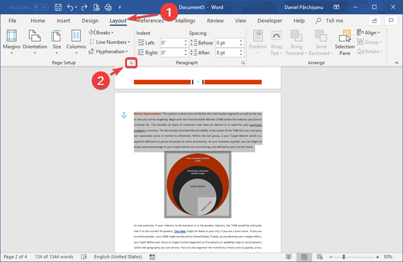Open the Margins dropdown
403x262 pixels.
pyautogui.click(x=12, y=42)
